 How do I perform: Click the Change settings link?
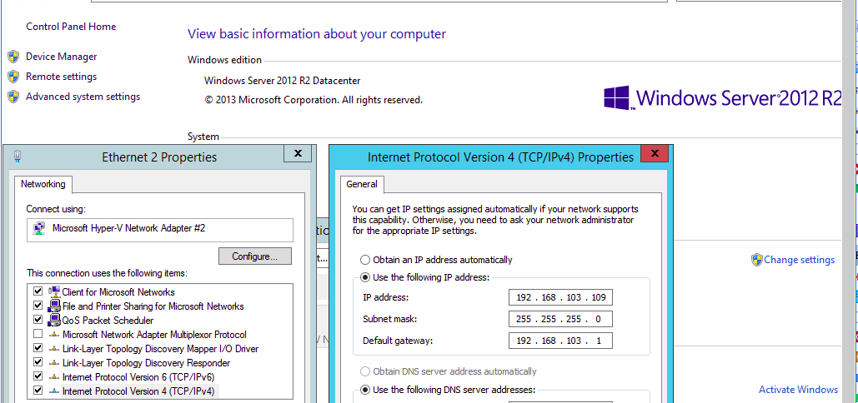coord(799,260)
